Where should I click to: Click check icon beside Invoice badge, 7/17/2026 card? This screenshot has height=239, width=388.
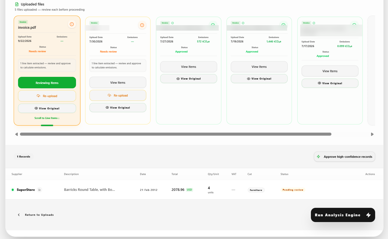(314, 23)
